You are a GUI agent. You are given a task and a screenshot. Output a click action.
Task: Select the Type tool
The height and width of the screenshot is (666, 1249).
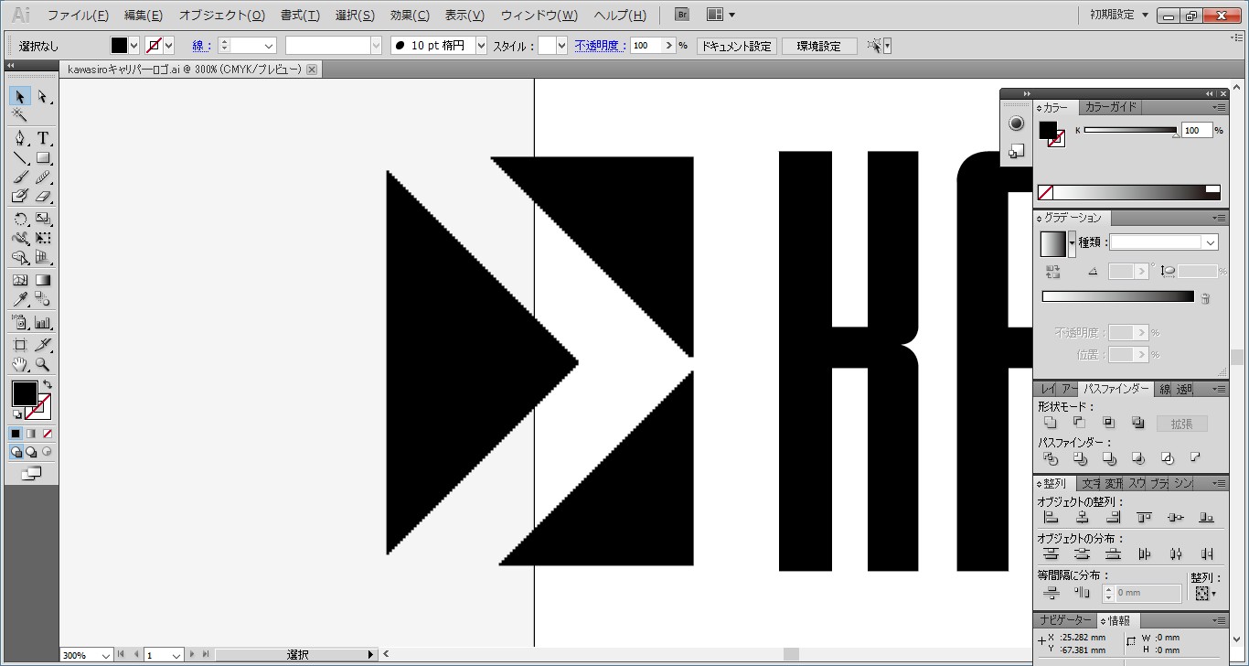pyautogui.click(x=43, y=138)
